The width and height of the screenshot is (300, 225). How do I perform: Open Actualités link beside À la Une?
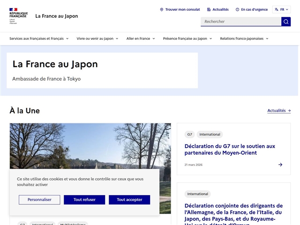point(279,111)
